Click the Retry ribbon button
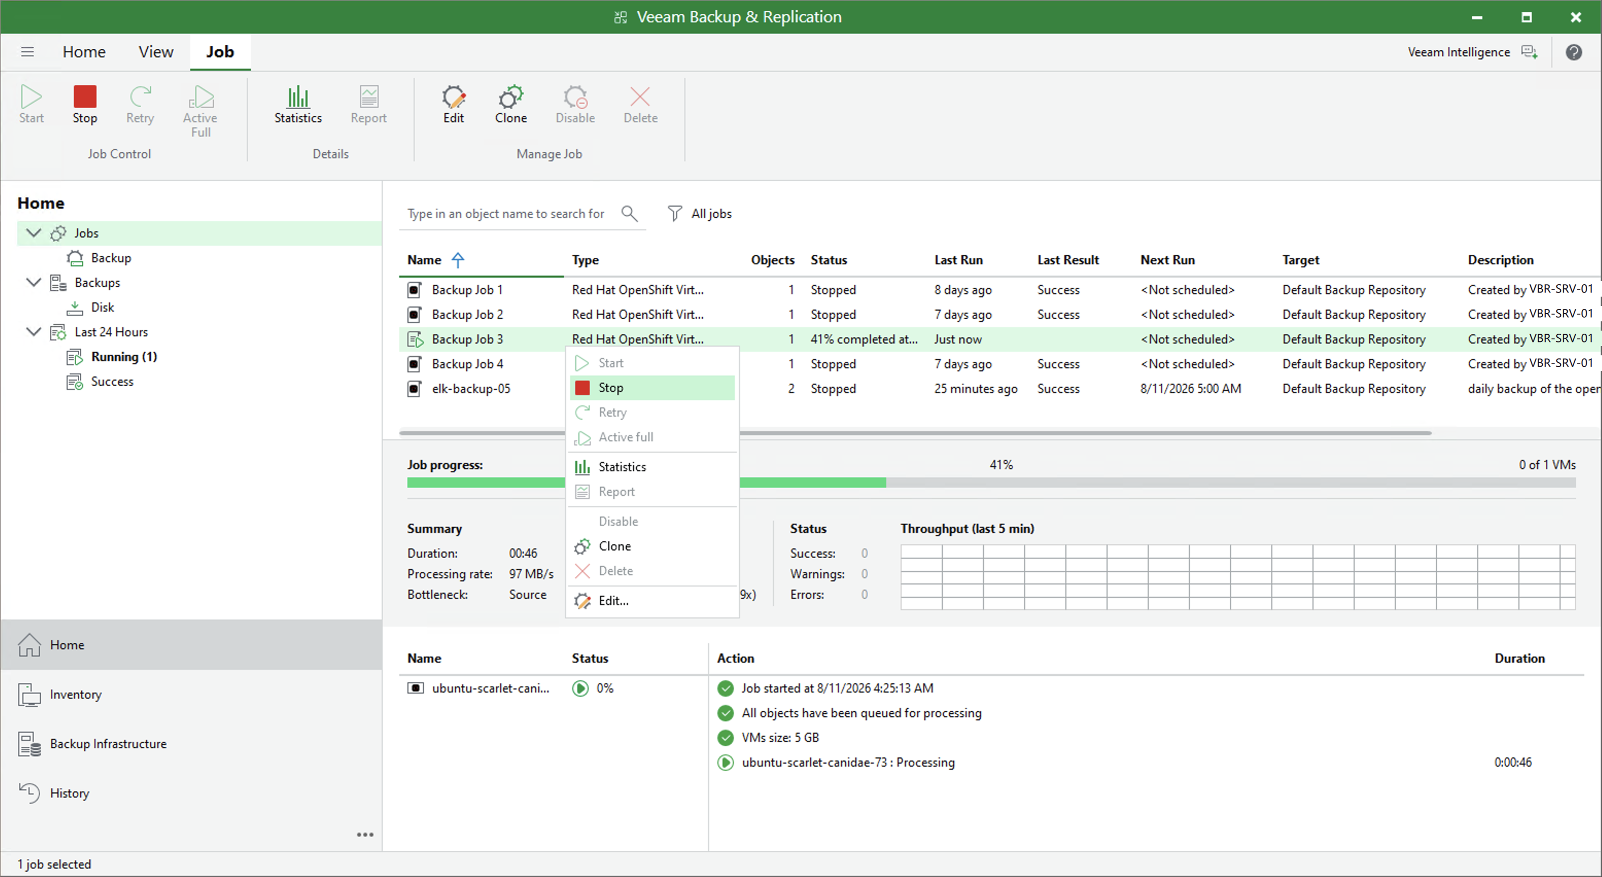Image resolution: width=1602 pixels, height=877 pixels. (140, 105)
